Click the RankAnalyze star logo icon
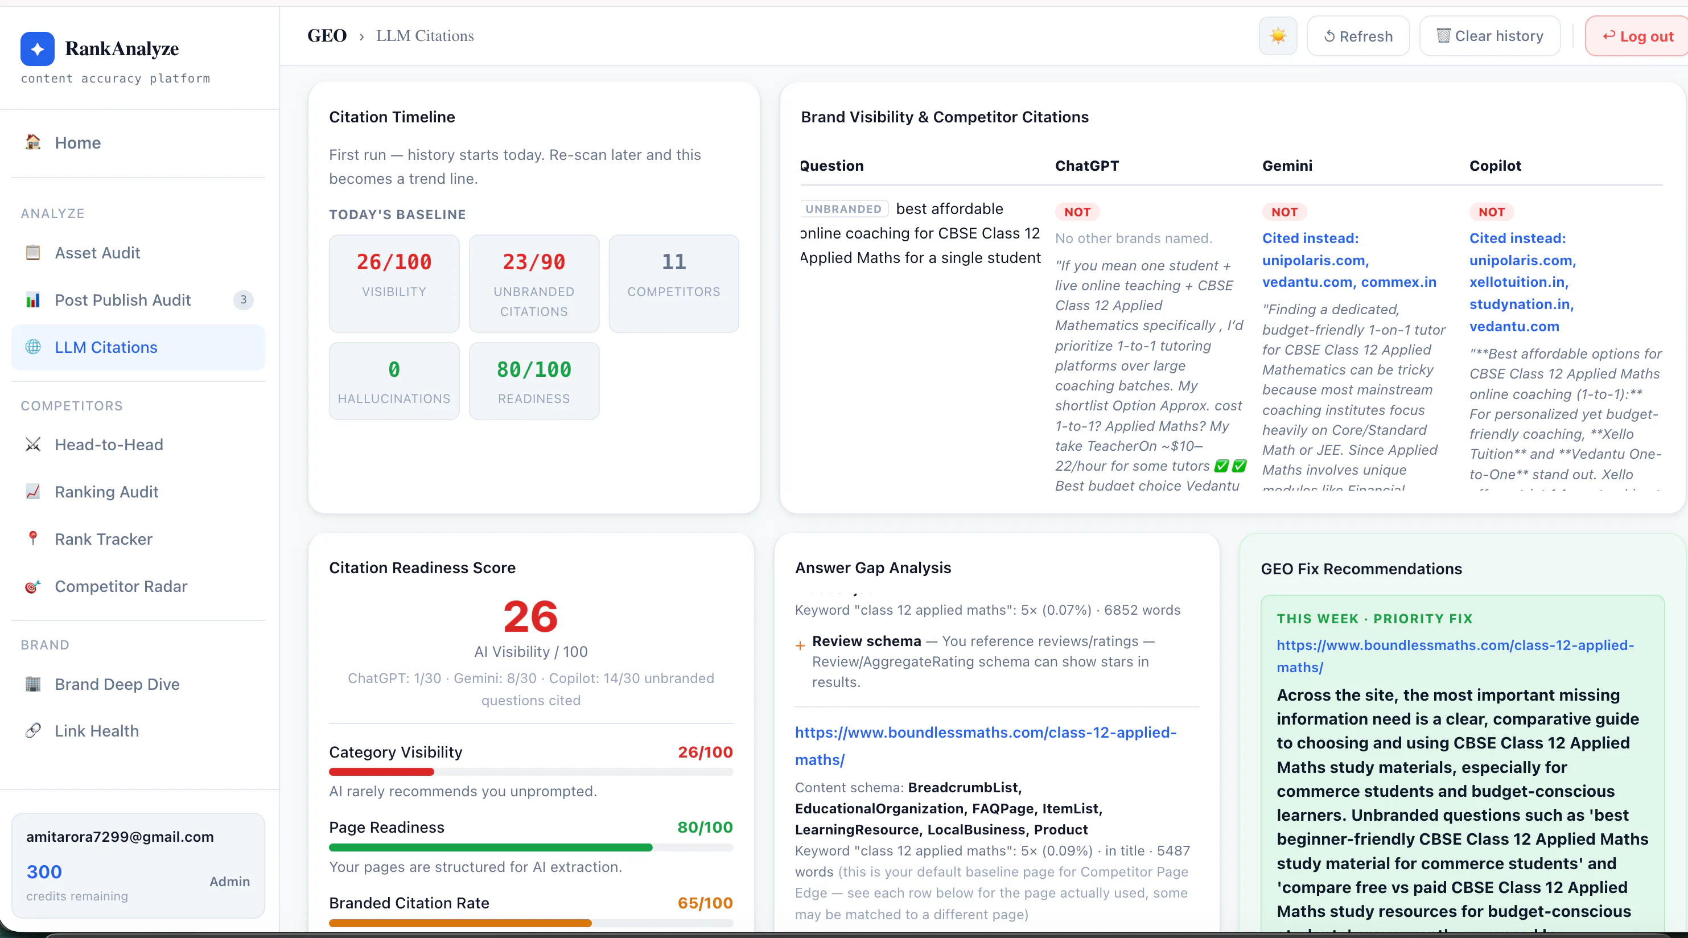 coord(38,49)
